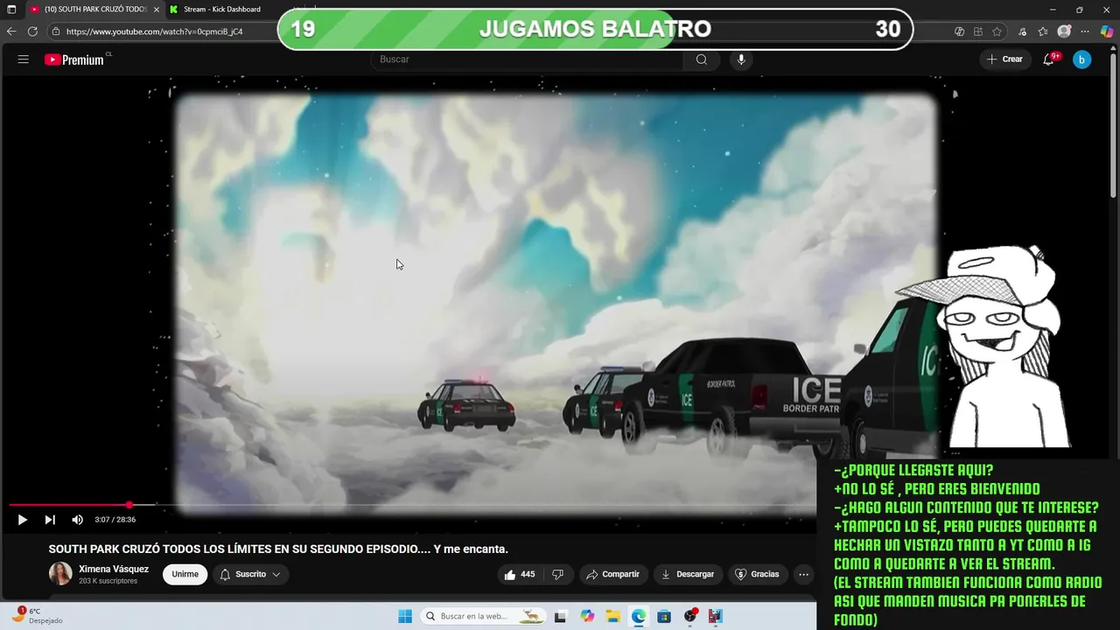Click the 3:07 / 28:36 time display

point(115,520)
